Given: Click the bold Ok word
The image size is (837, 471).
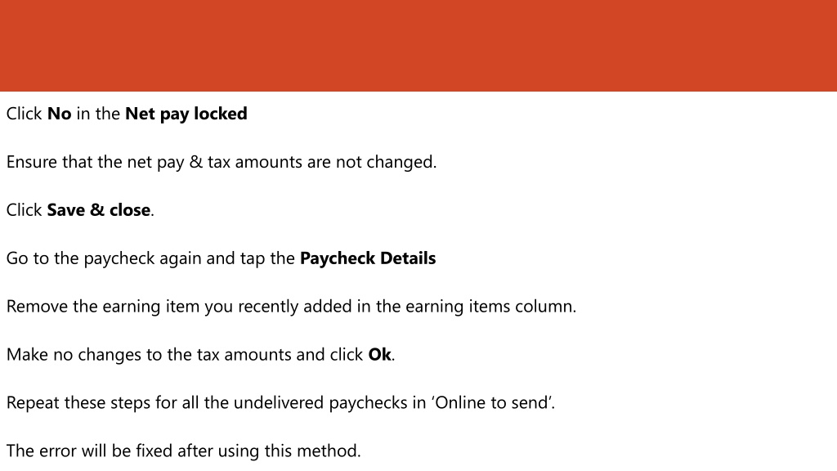Looking at the screenshot, I should point(379,355).
